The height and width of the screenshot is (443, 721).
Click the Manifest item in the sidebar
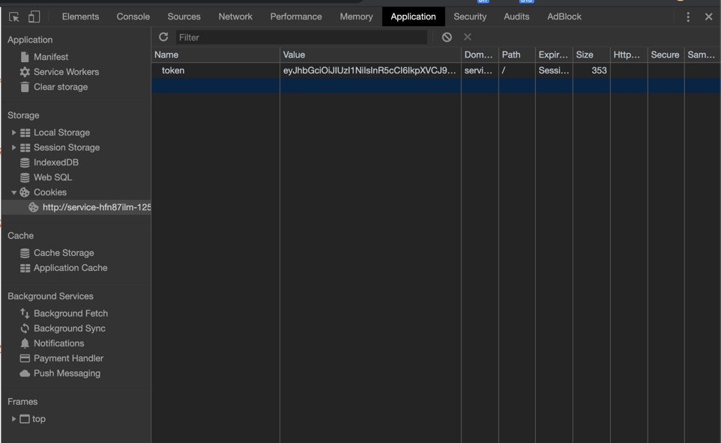pos(50,57)
